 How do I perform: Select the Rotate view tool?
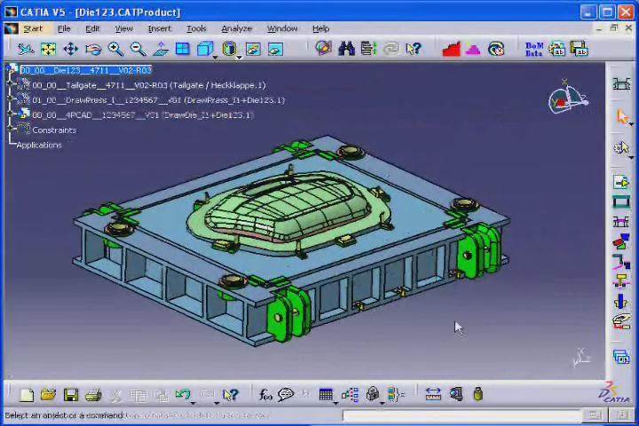coord(93,50)
